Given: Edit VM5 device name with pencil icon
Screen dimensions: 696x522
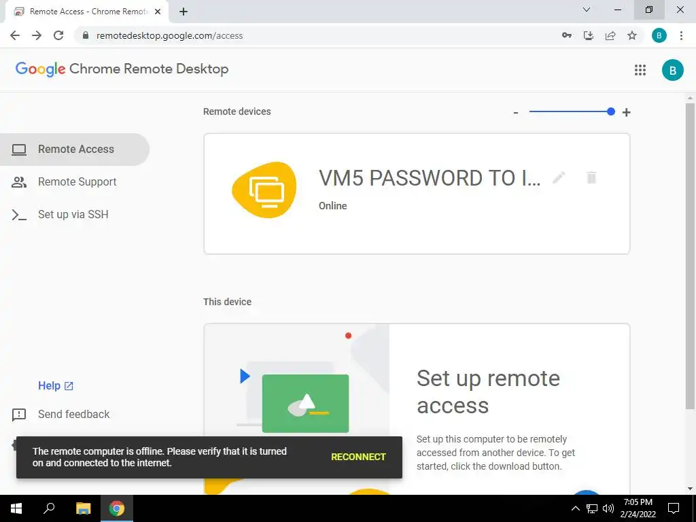Looking at the screenshot, I should point(559,177).
